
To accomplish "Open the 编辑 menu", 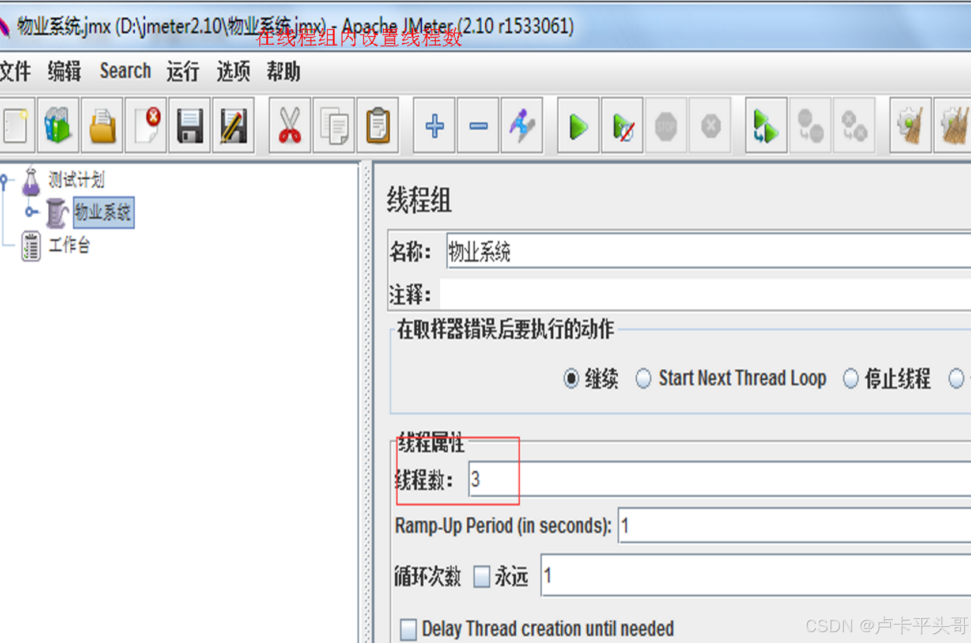I will click(64, 71).
